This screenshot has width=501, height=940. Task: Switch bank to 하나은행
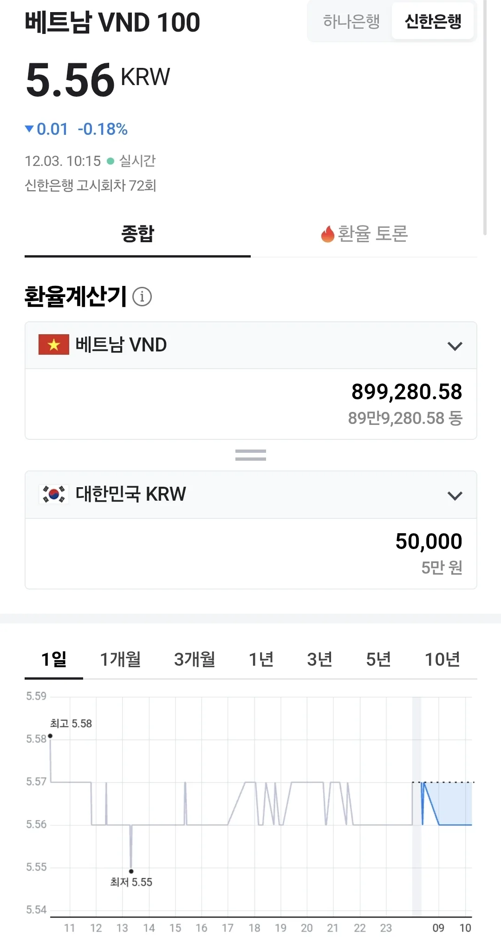coord(351,21)
